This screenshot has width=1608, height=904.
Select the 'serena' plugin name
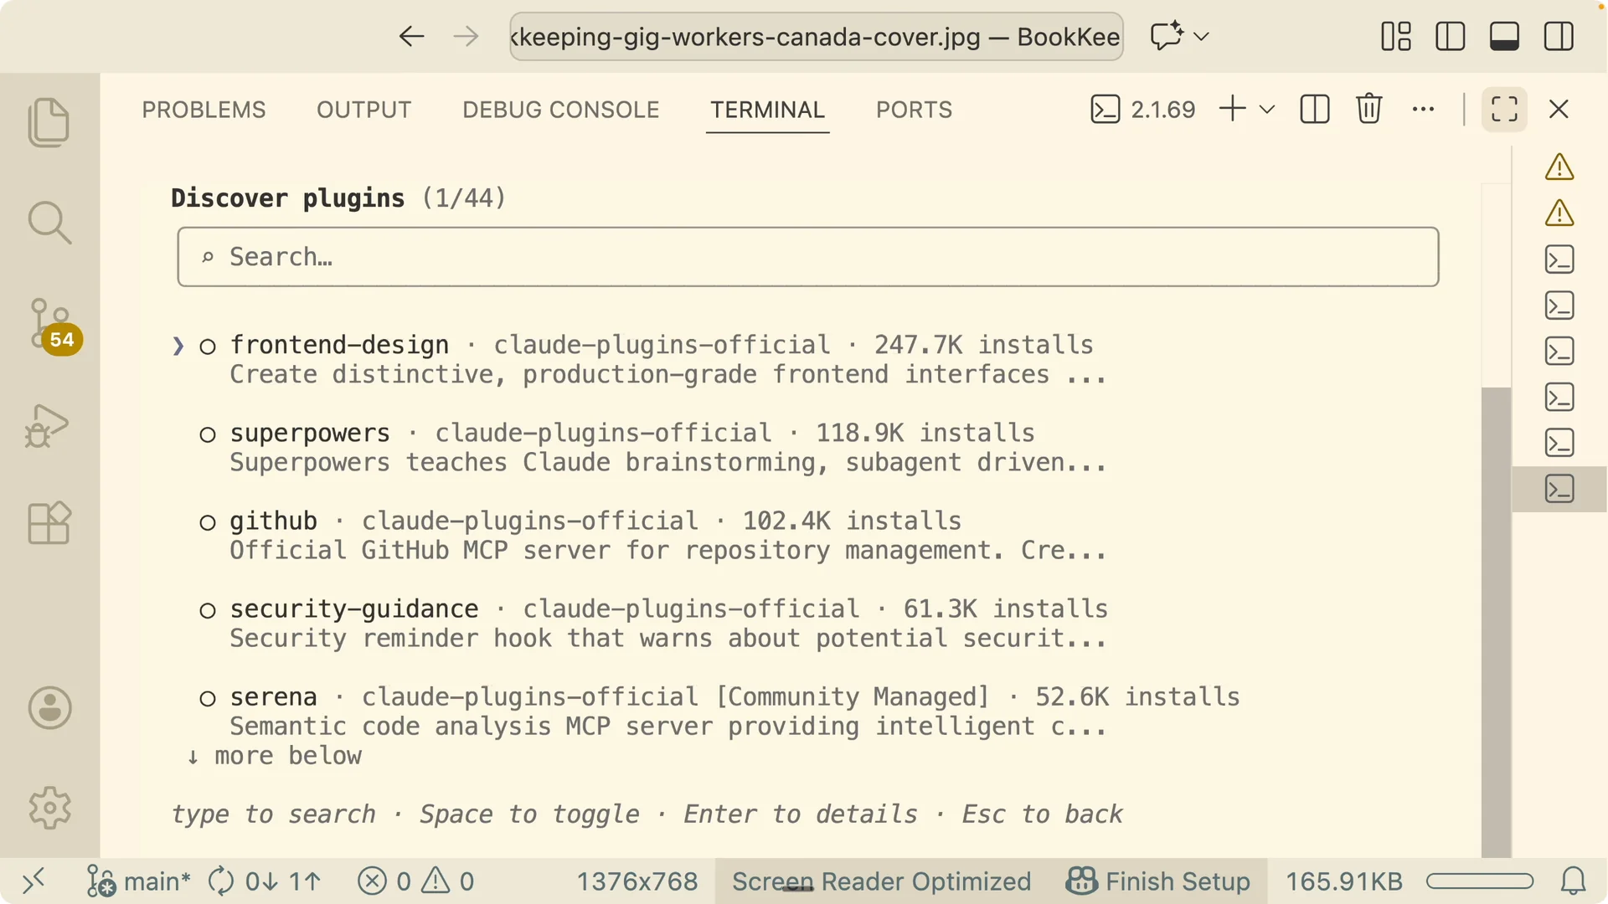coord(273,697)
